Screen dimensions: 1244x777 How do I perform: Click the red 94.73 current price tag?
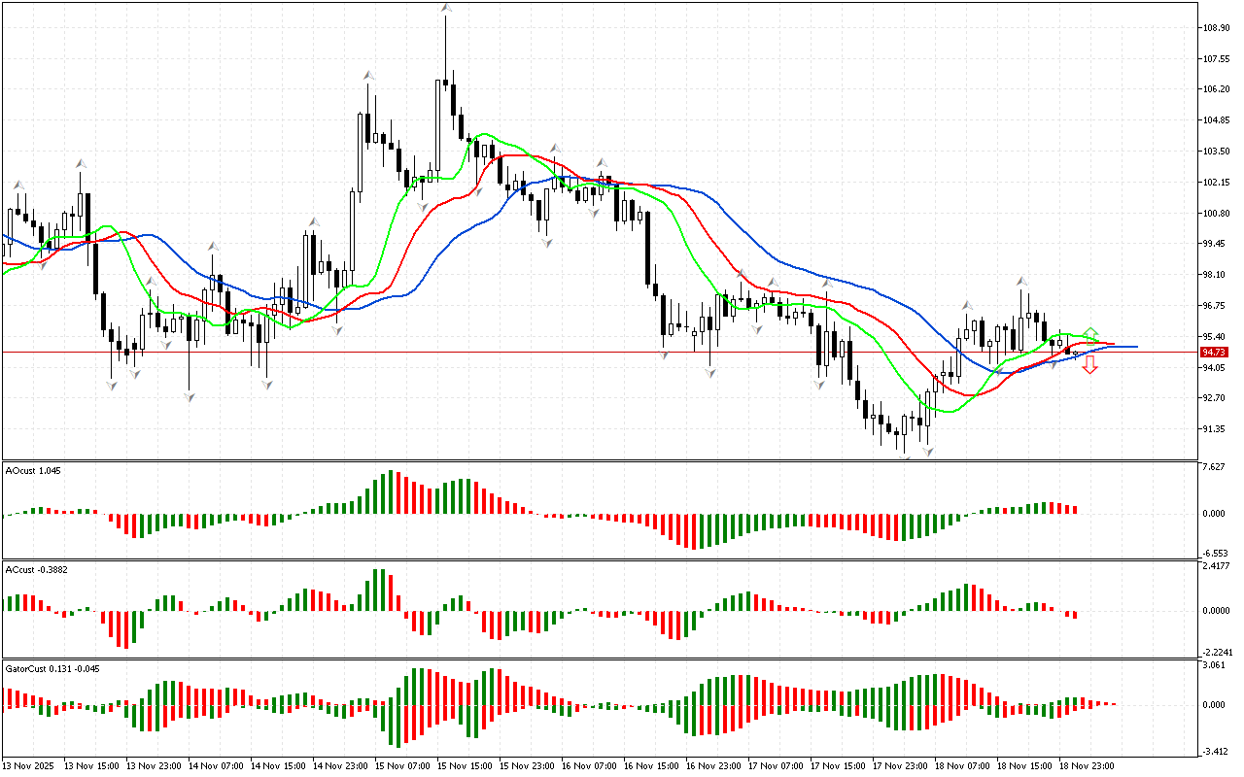[x=1214, y=352]
